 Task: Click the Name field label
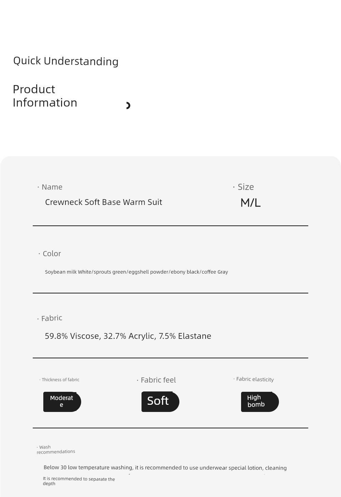point(50,187)
